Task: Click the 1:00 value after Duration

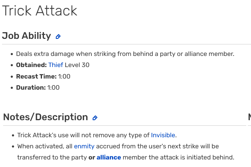Action: click(53, 87)
